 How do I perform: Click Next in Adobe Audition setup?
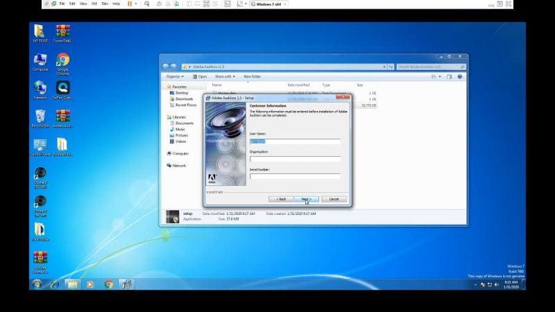pyautogui.click(x=305, y=199)
